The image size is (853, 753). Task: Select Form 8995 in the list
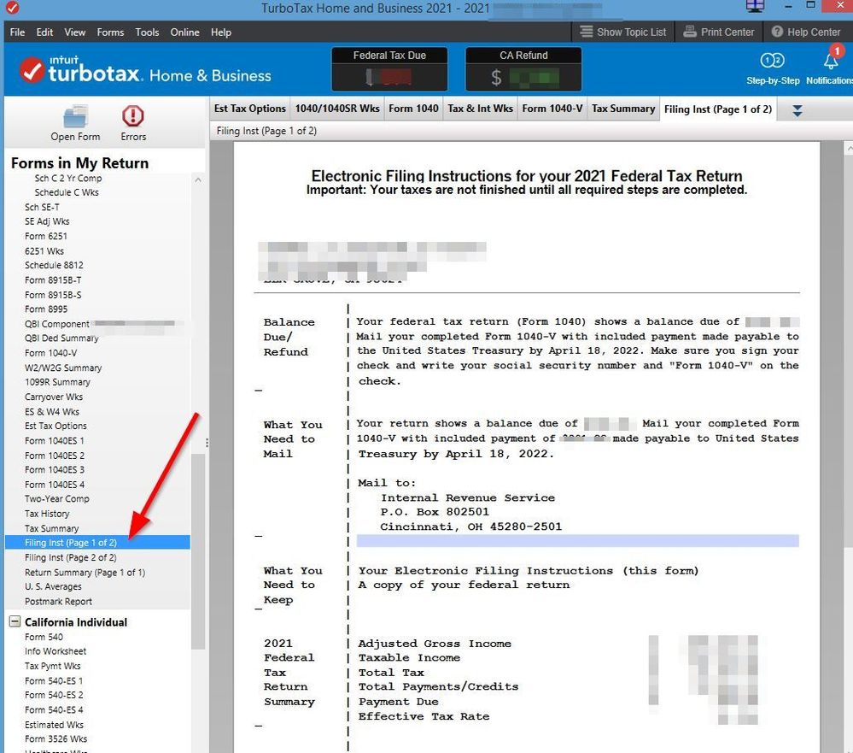pos(46,309)
